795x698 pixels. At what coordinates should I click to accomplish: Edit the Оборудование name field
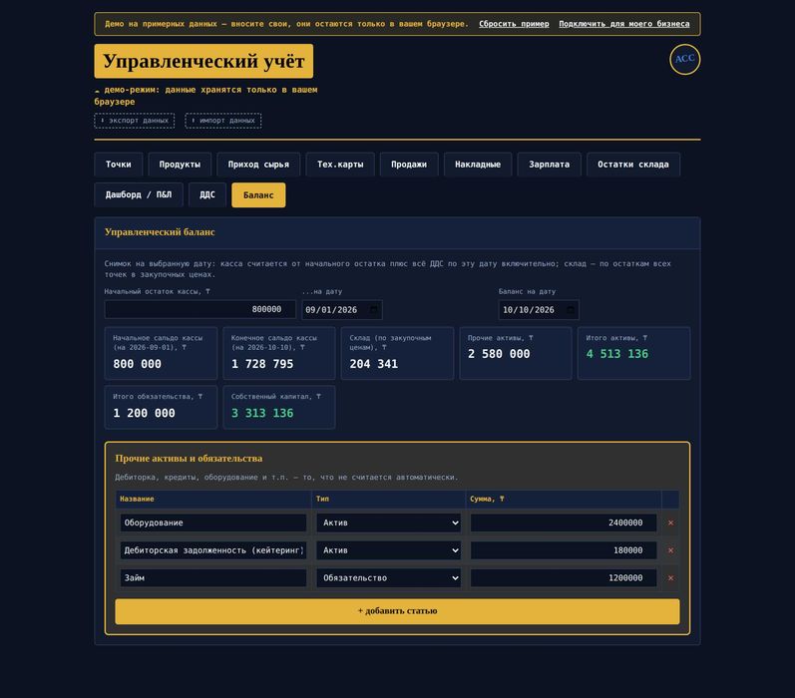coord(212,523)
